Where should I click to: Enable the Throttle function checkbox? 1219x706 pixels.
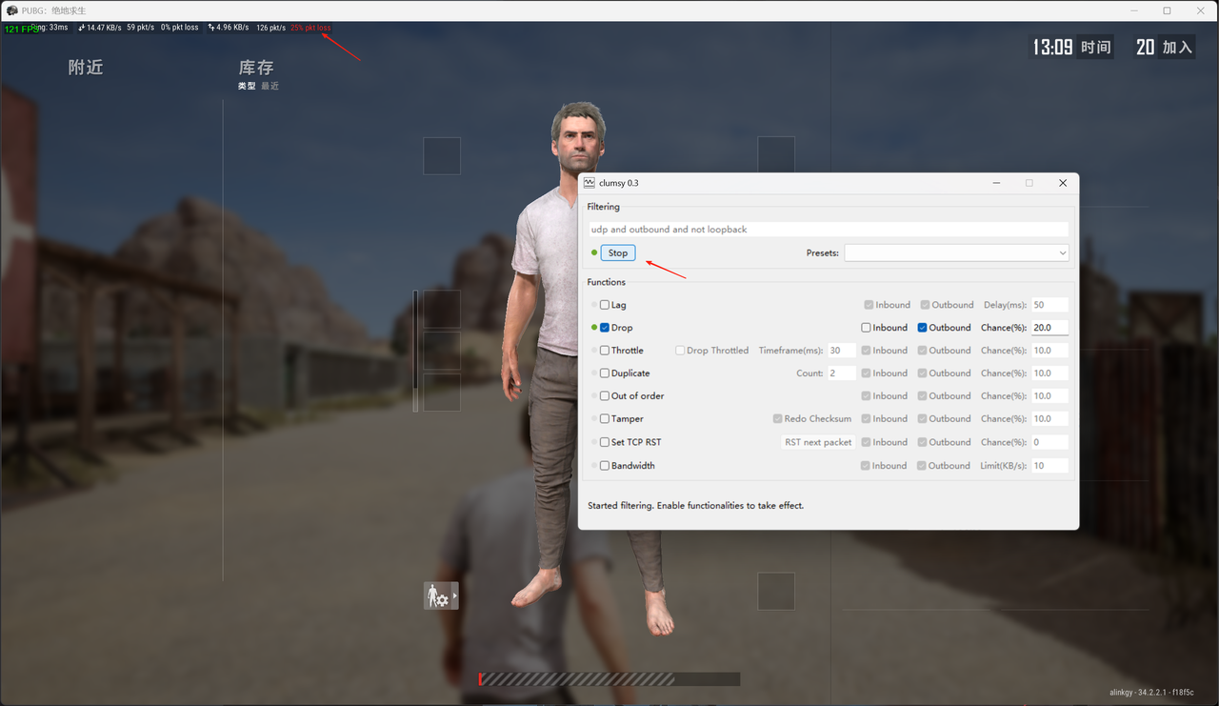605,351
